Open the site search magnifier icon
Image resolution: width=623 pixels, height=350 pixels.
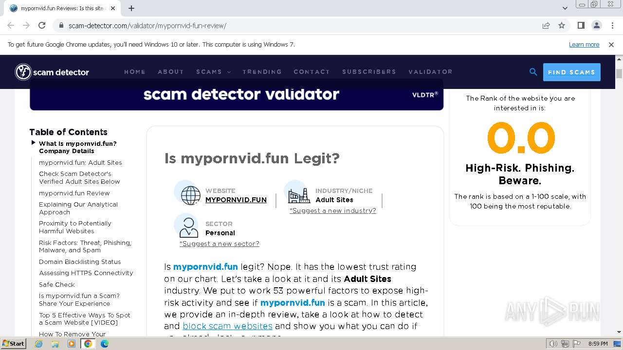(x=533, y=72)
